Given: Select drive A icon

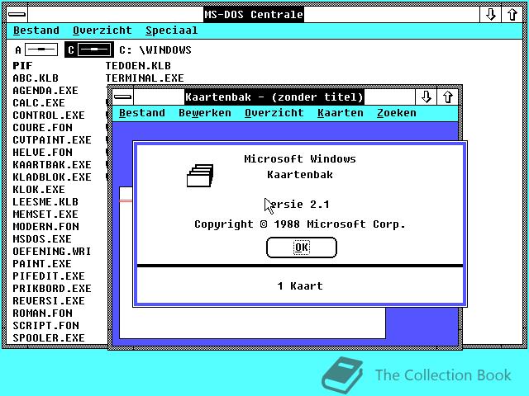Looking at the screenshot, I should point(36,49).
